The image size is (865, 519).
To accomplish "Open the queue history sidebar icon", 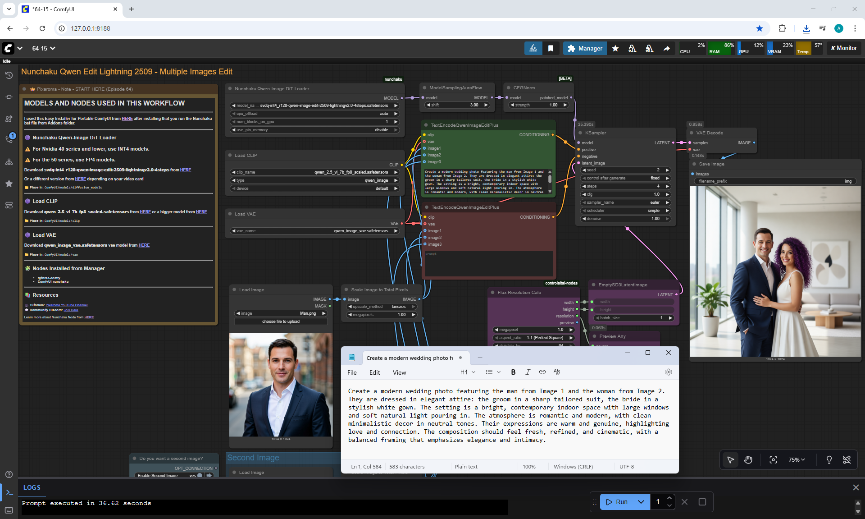I will pyautogui.click(x=9, y=75).
